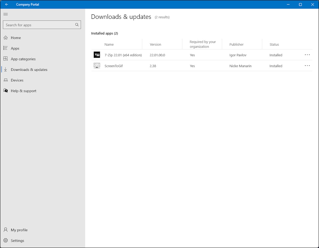Click the search magnifier icon
This screenshot has height=248, width=319.
point(77,25)
